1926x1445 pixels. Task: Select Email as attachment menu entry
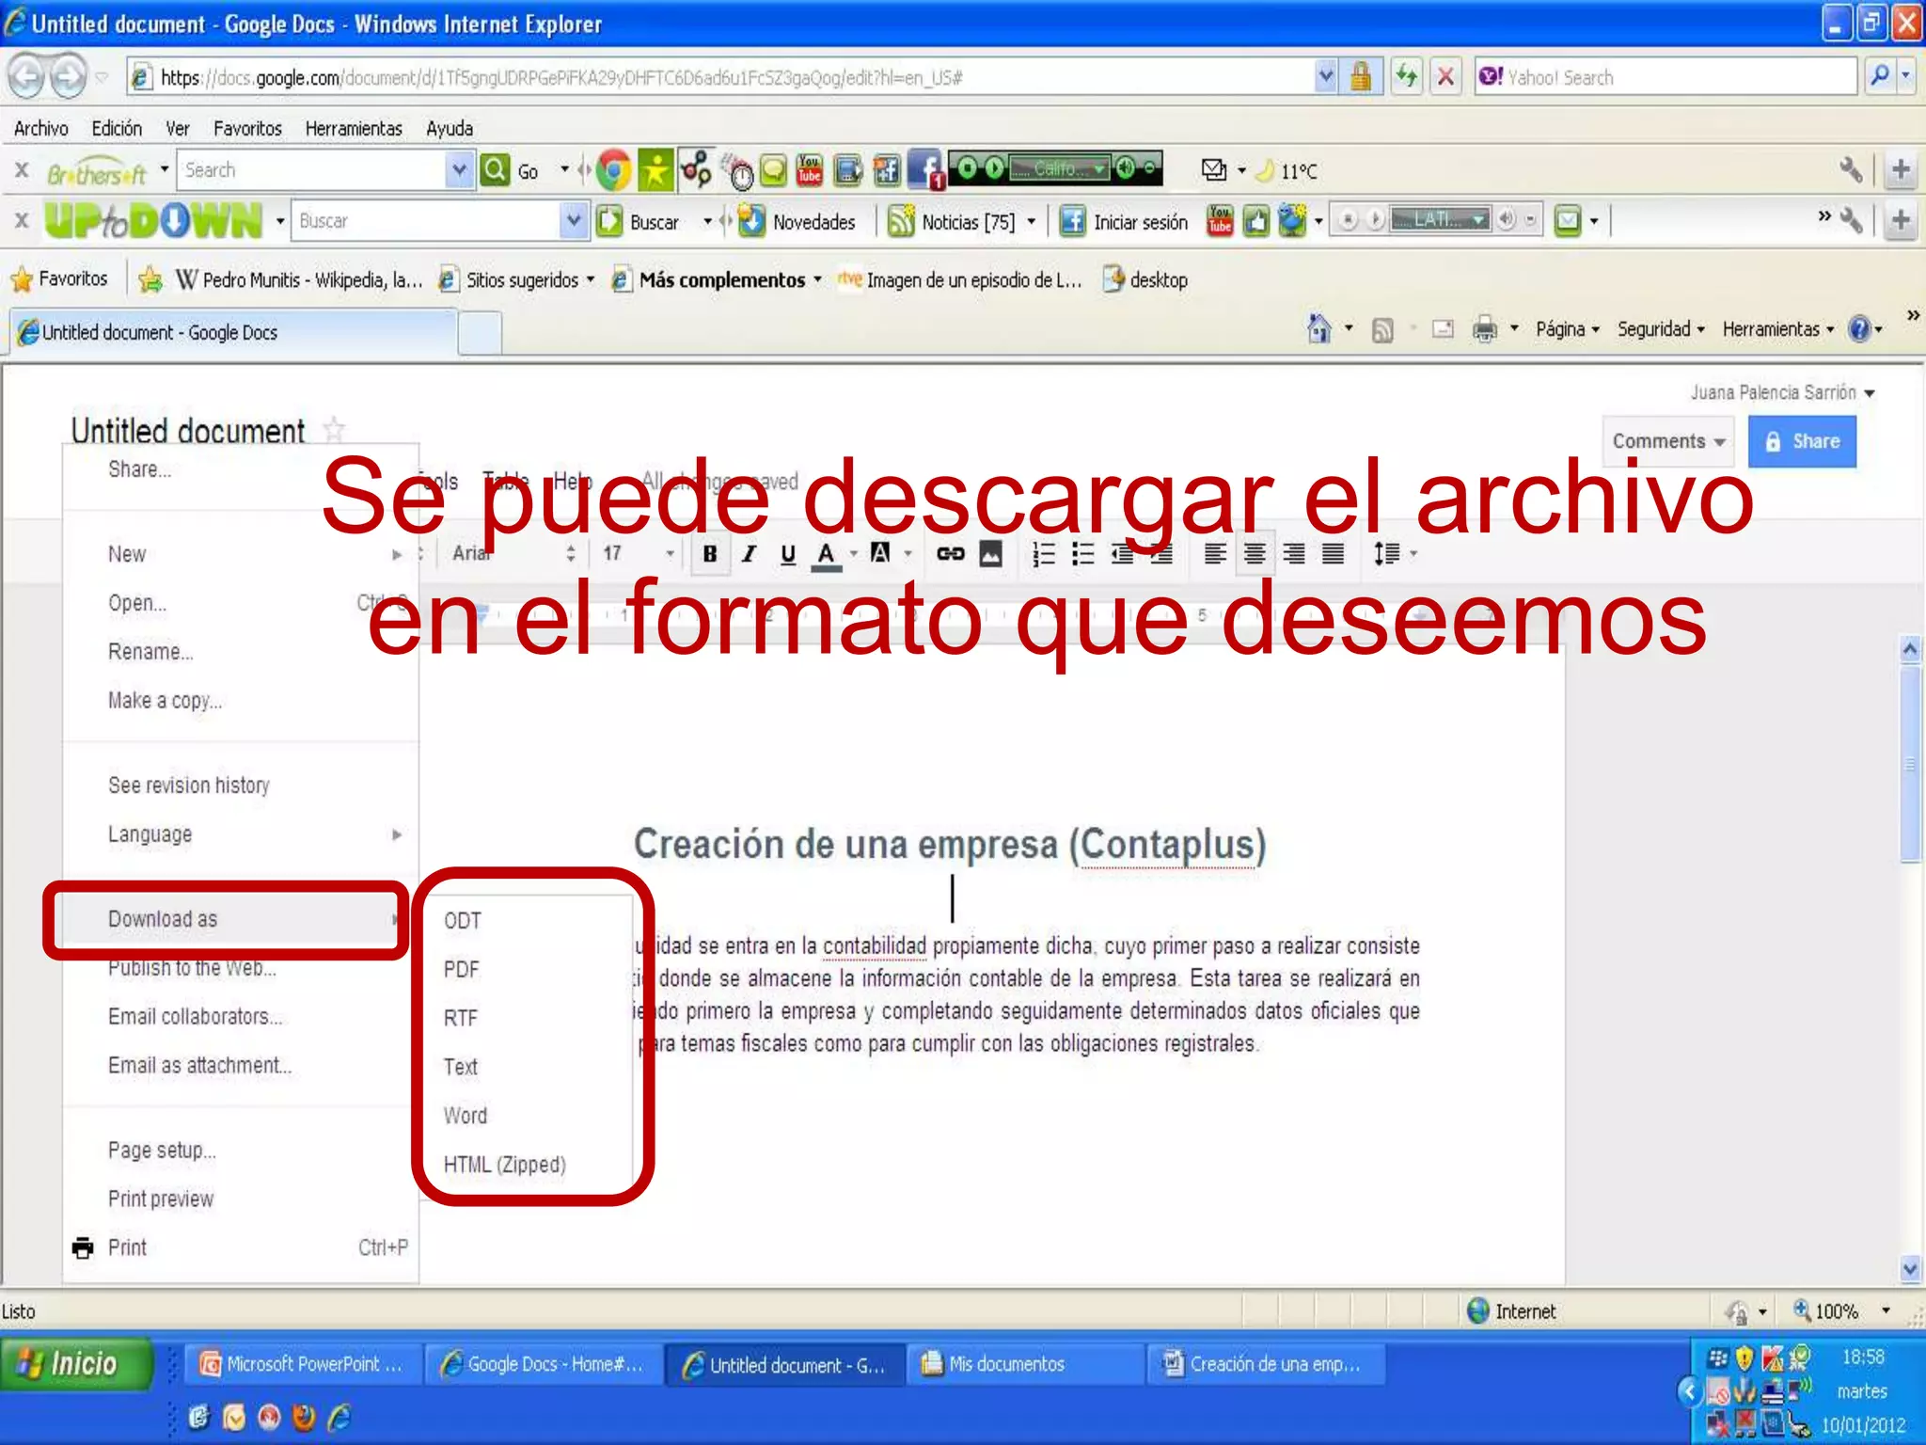click(x=199, y=1066)
